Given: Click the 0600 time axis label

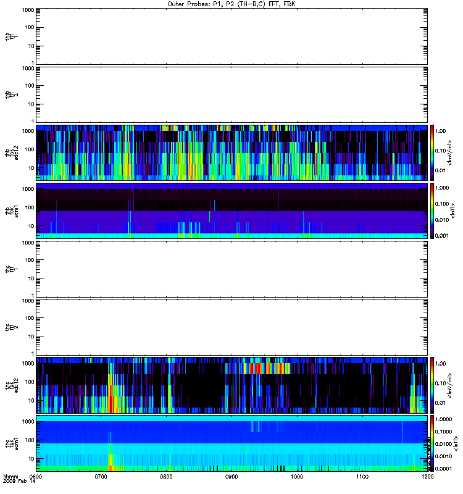Looking at the screenshot, I should [x=36, y=477].
